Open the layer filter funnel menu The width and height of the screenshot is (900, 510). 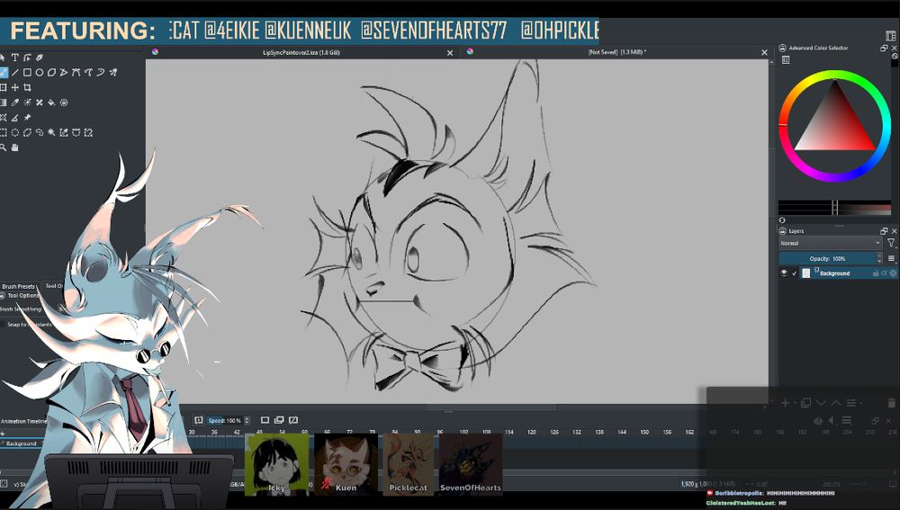tap(891, 243)
